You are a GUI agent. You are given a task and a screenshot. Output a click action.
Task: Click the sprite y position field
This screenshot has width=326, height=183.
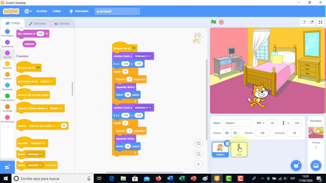pyautogui.click(x=296, y=123)
